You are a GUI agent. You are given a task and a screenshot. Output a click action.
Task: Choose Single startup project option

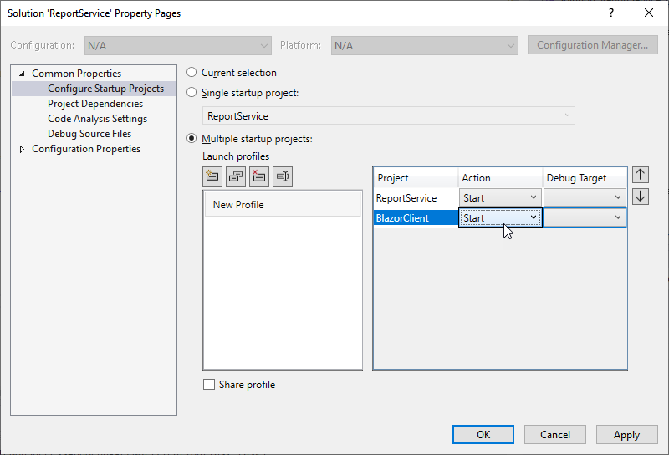pyautogui.click(x=192, y=93)
